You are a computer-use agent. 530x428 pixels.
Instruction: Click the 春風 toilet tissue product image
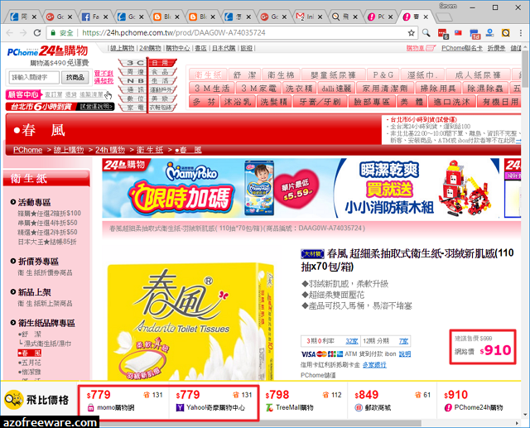click(x=191, y=321)
